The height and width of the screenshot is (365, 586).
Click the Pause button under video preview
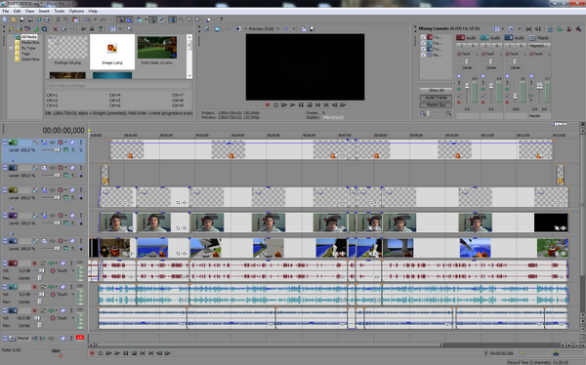[x=301, y=105]
